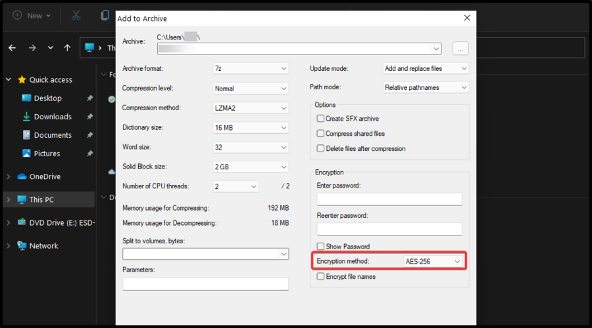592x328 pixels.
Task: Click the Parameters text field
Action: (x=205, y=284)
